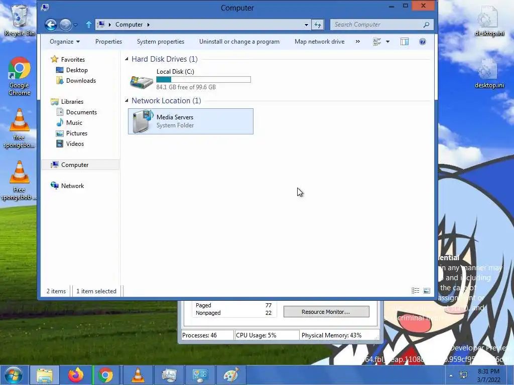This screenshot has height=385, width=514.
Task: Select the Media Servers folder icon
Action: coord(143,121)
